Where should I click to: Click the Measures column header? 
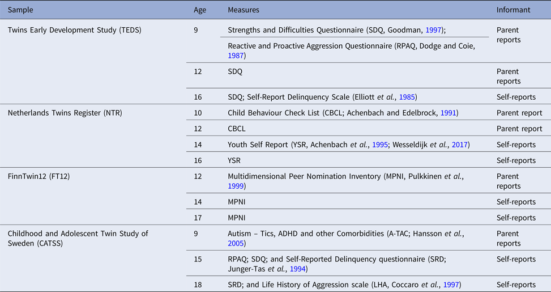click(x=244, y=10)
